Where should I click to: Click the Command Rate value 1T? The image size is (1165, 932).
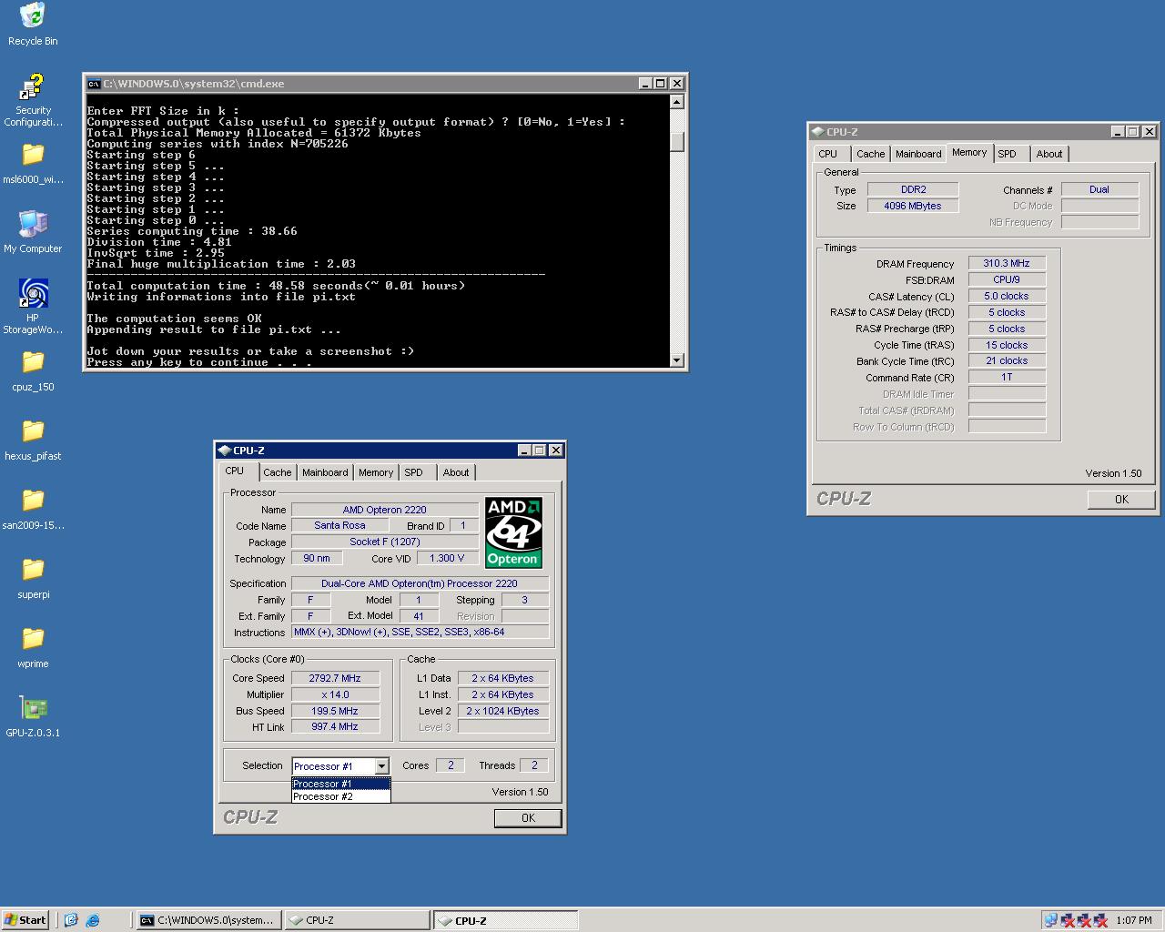pos(1007,377)
